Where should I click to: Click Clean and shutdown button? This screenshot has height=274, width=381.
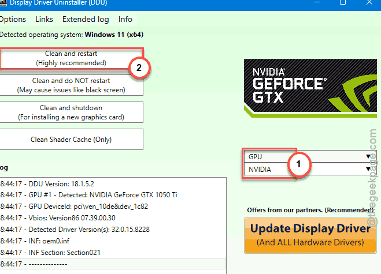tap(71, 112)
